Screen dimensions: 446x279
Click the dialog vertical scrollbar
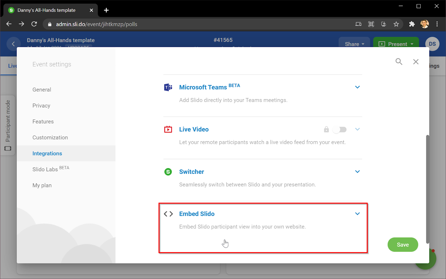point(428,189)
